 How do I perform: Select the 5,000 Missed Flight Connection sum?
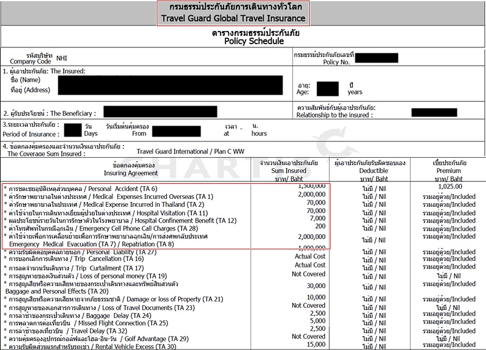point(318,321)
